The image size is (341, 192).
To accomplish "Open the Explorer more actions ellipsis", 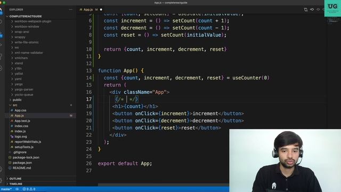I will pos(70,10).
